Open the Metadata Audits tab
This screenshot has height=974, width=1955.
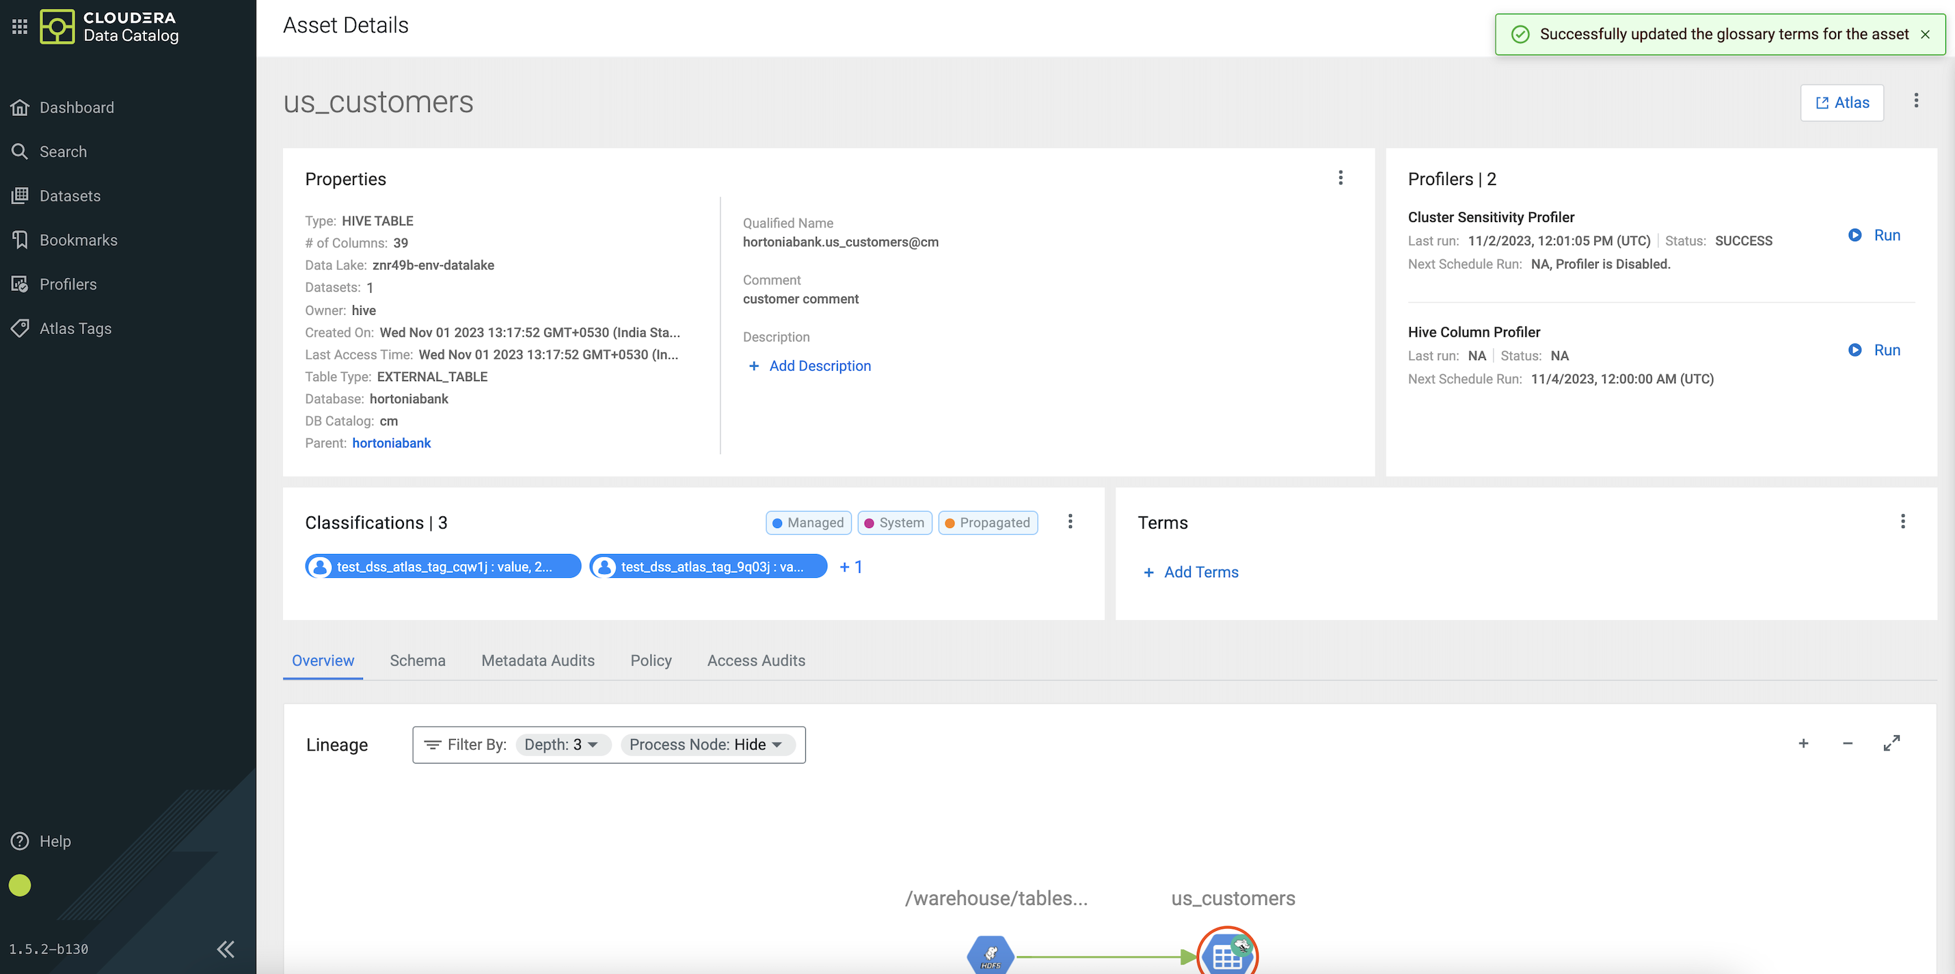click(537, 660)
